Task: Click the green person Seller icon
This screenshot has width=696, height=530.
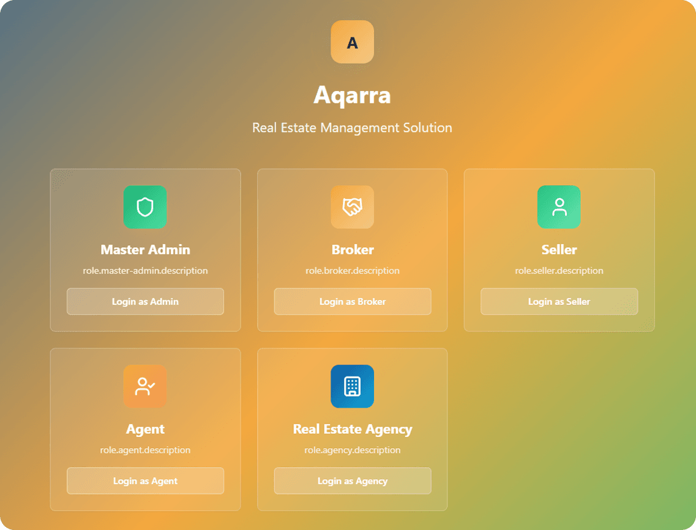Action: pos(559,207)
